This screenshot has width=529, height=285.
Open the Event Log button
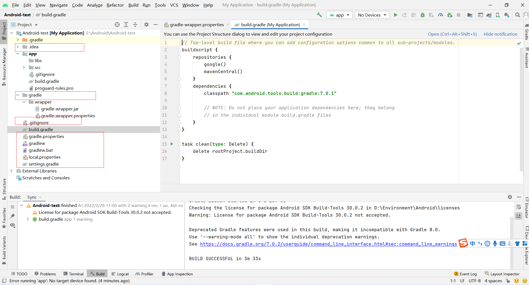click(x=465, y=274)
